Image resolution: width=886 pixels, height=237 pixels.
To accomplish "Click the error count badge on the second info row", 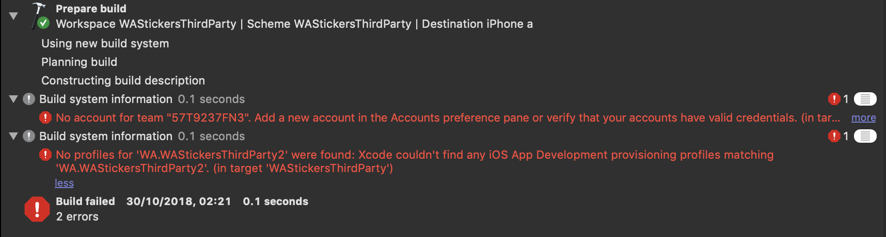I will pos(838,136).
